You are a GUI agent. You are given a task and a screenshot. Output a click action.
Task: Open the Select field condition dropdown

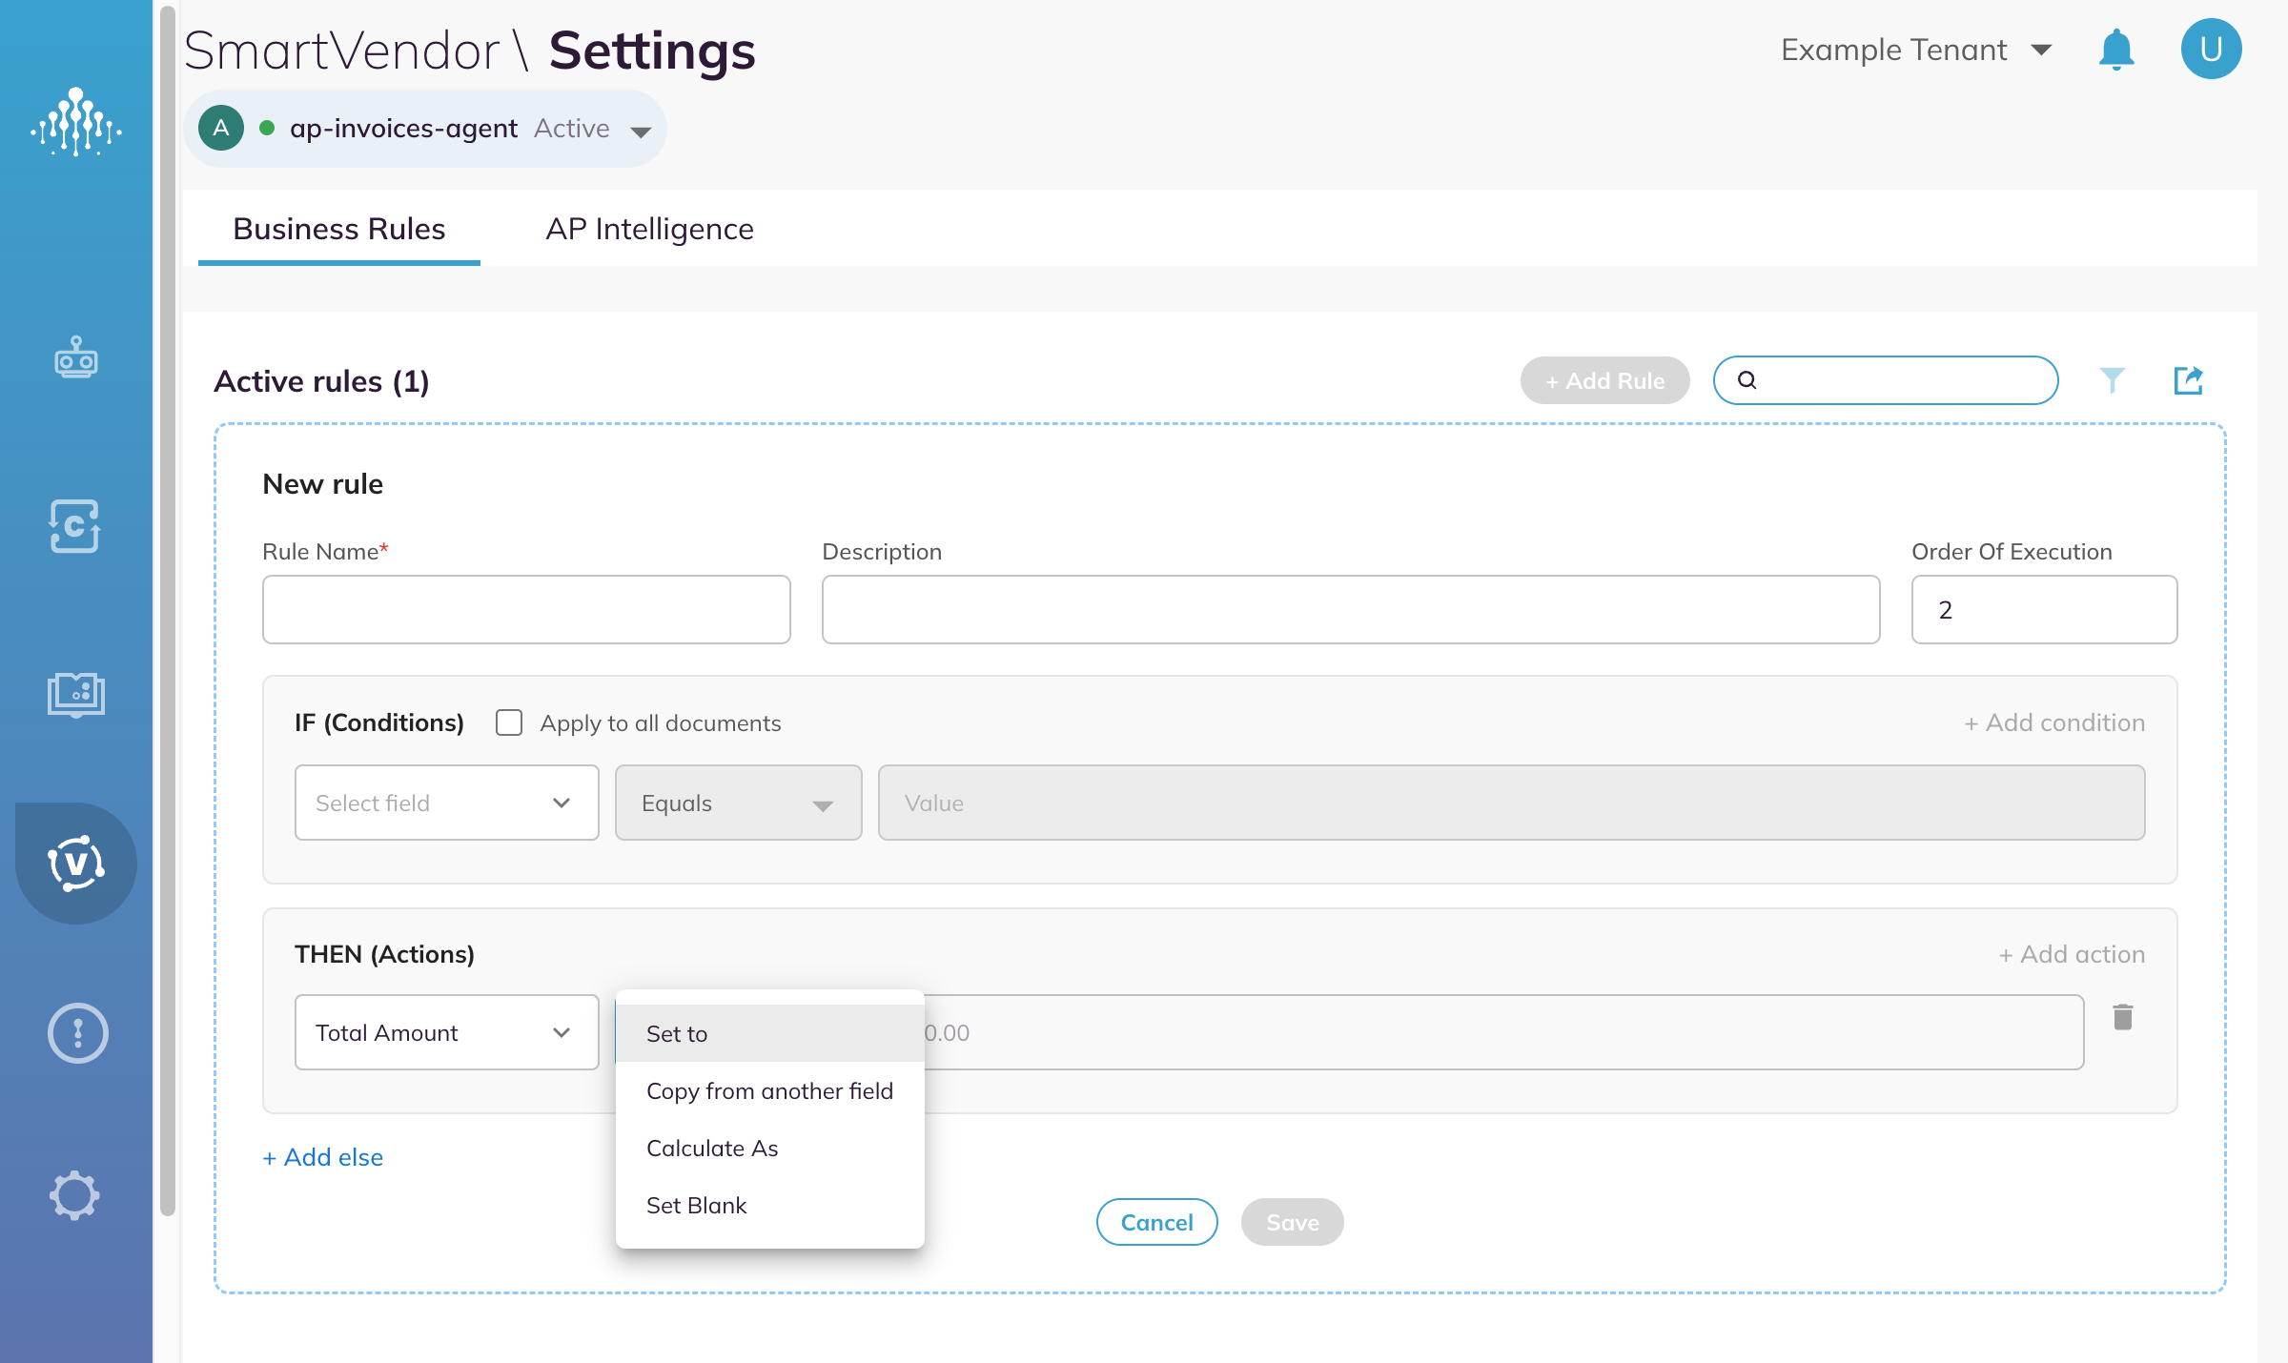coord(447,803)
